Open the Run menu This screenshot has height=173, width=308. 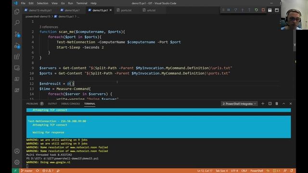click(71, 3)
